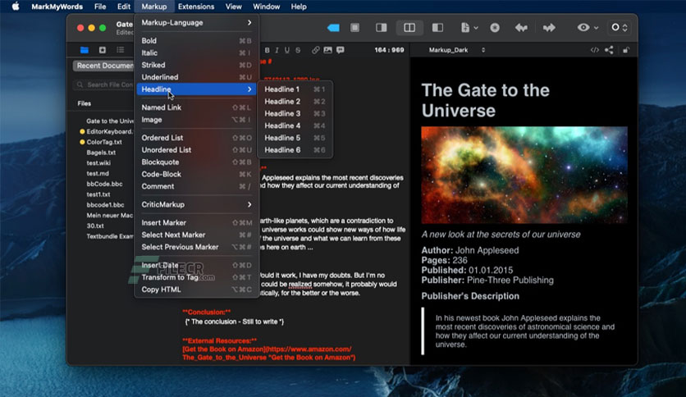Choose Italic from the Markup menu
Viewport: 686px width, 397px height.
tap(196, 52)
